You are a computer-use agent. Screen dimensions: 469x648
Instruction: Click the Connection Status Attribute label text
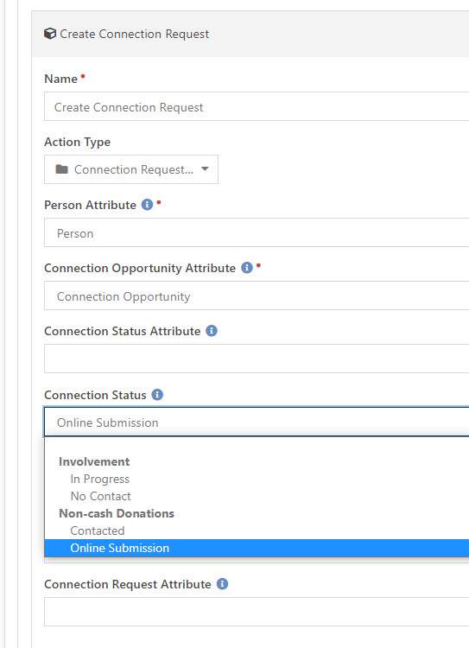coord(123,331)
